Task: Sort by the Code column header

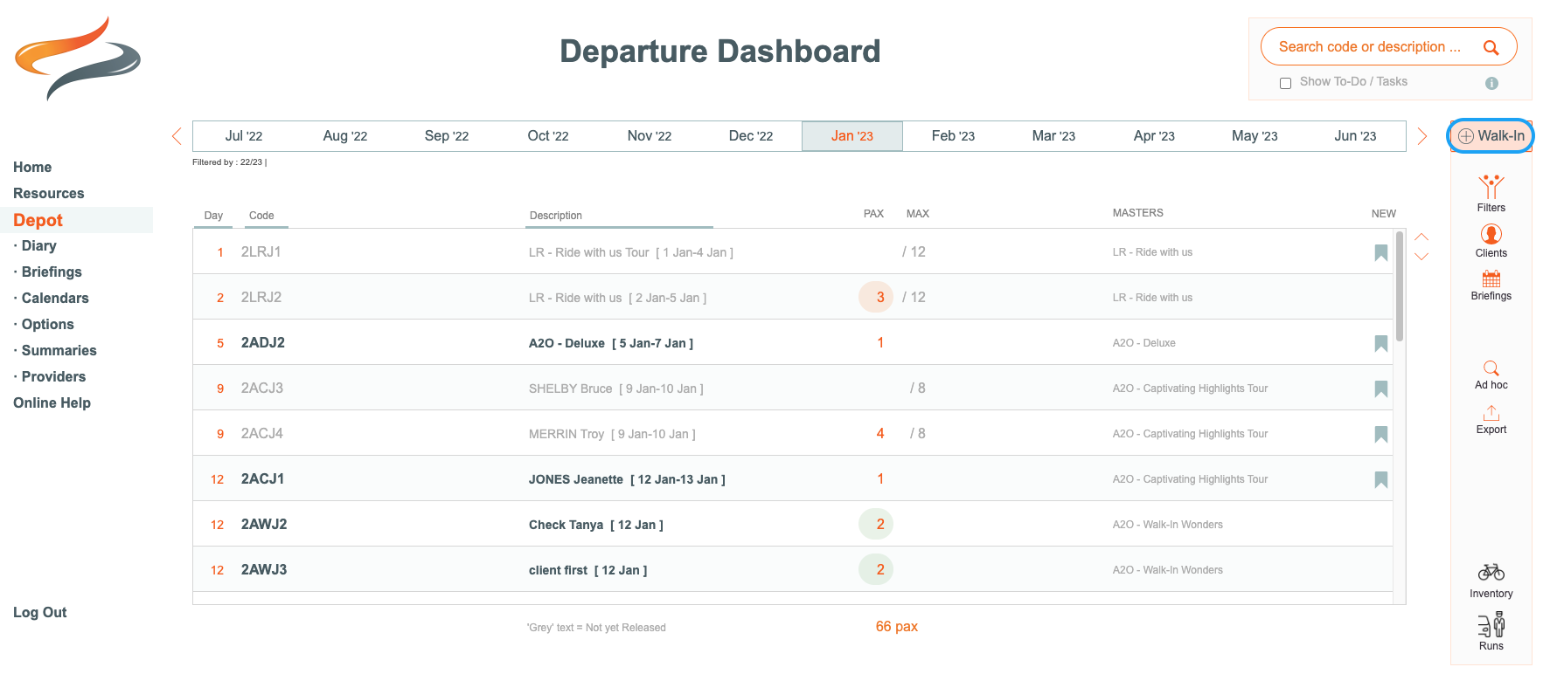Action: coord(261,216)
